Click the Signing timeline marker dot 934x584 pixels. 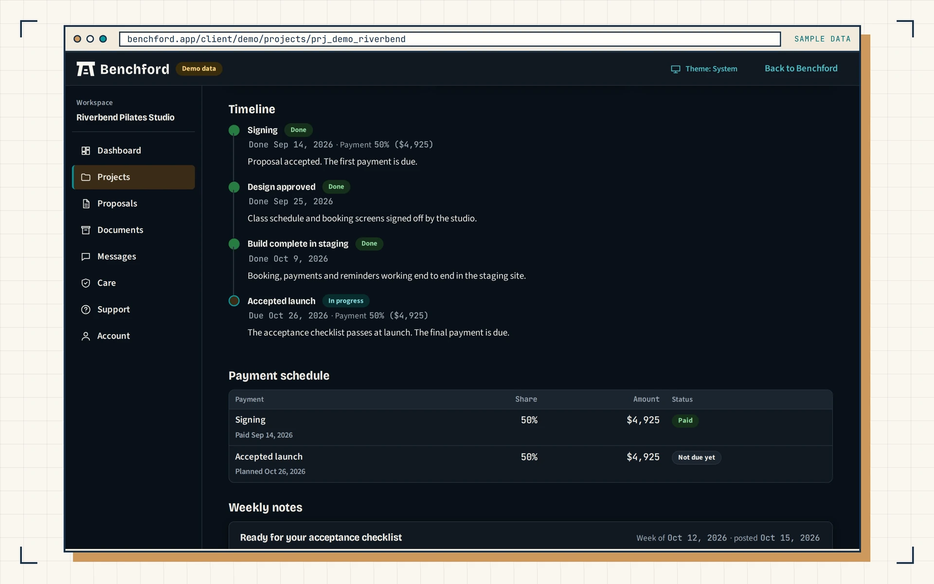234,130
